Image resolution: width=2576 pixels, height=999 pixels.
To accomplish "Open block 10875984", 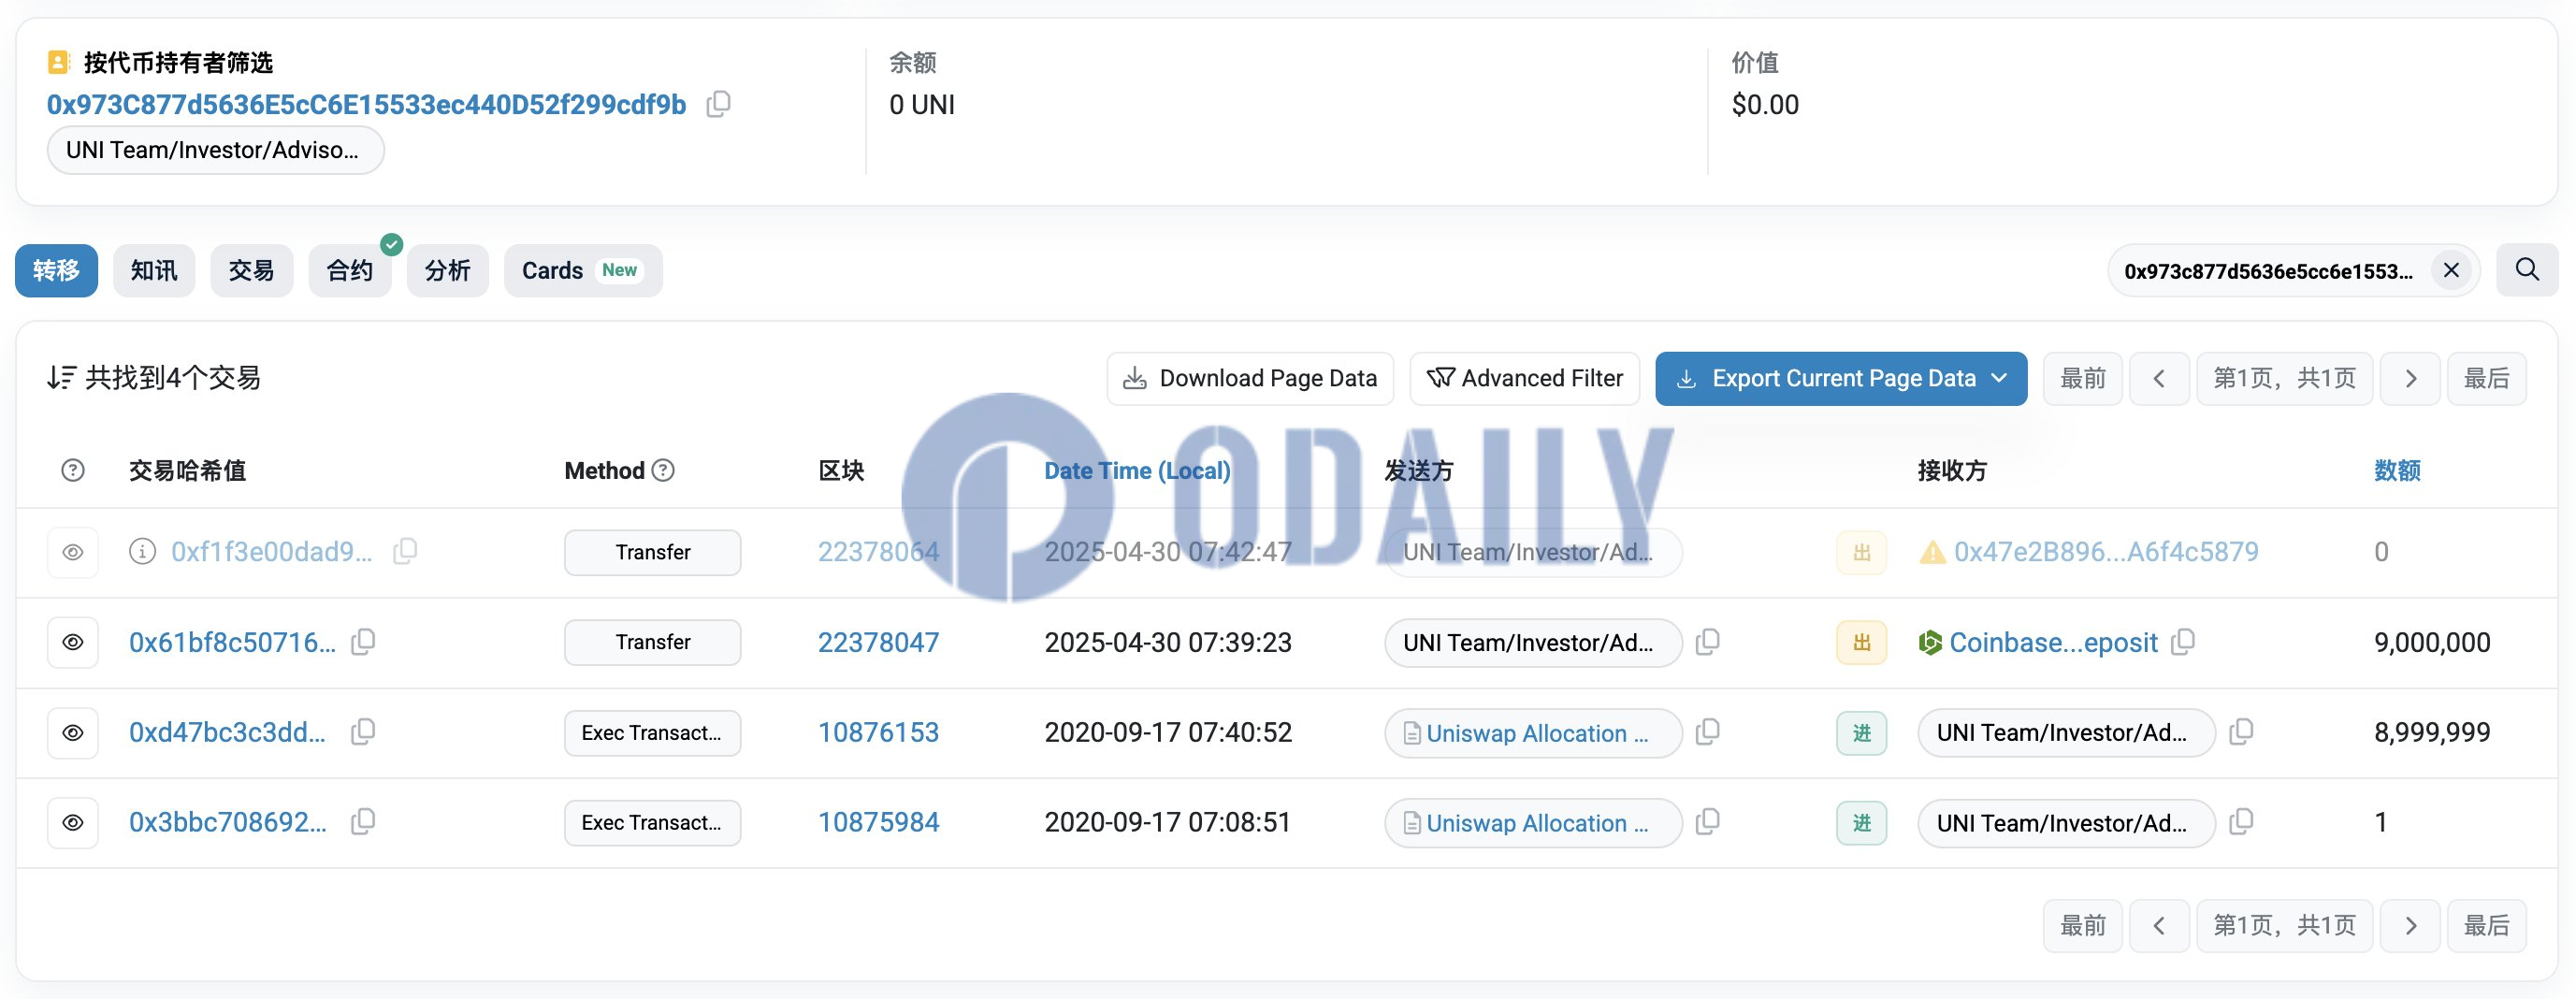I will 878,822.
